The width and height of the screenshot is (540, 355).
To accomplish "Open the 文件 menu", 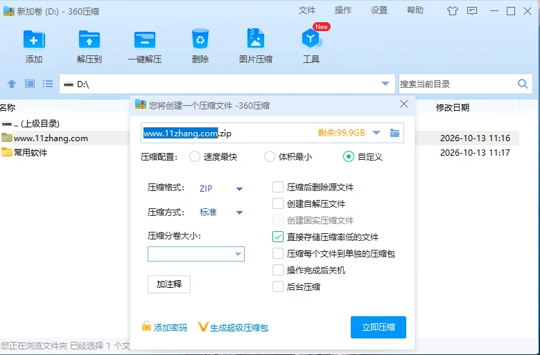I will pos(307,10).
